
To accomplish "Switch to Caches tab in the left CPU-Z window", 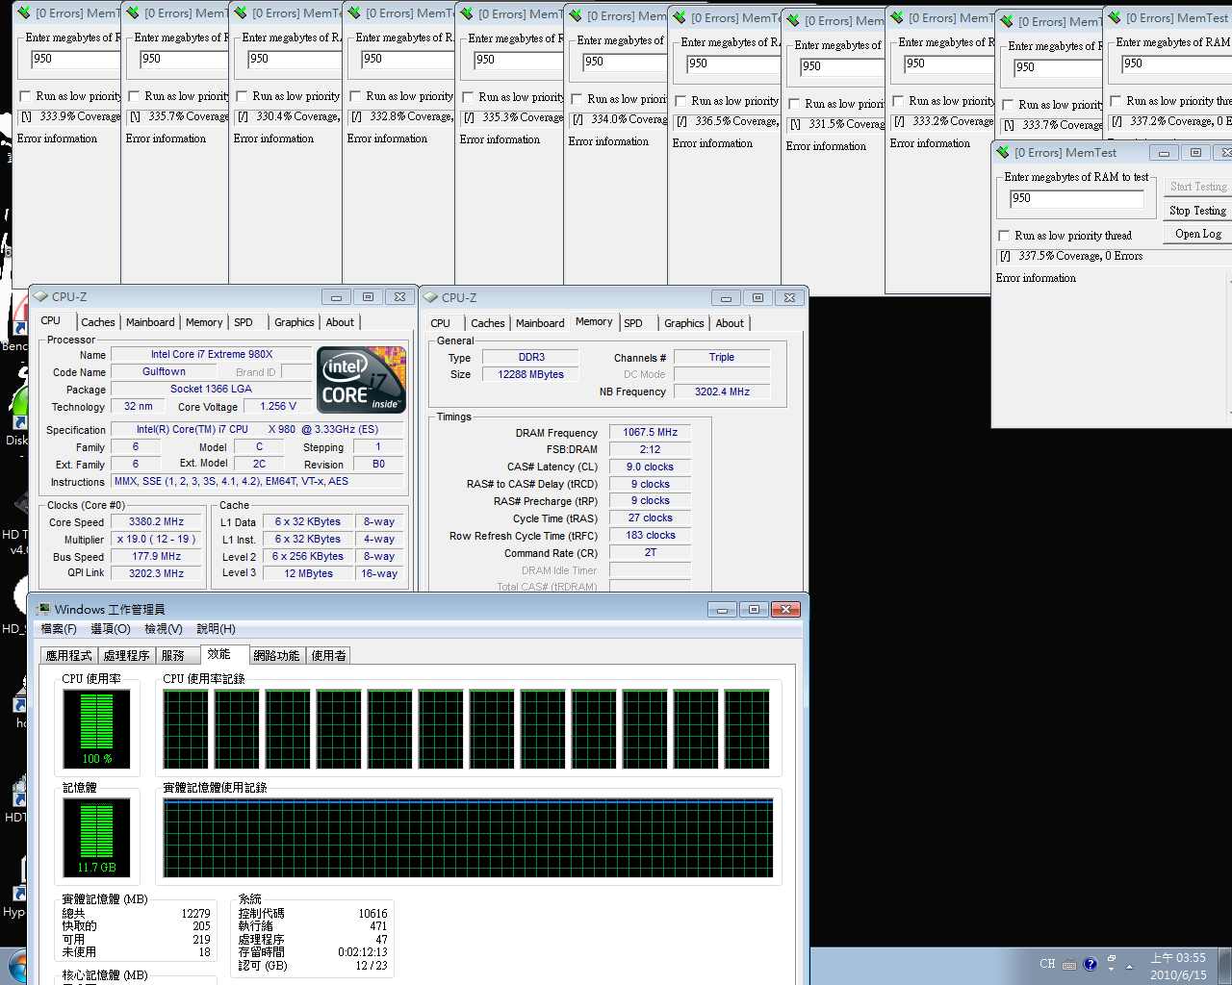I will 97,322.
